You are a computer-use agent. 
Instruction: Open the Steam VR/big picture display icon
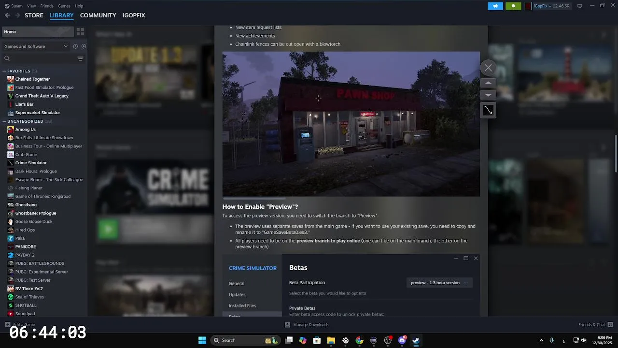[580, 6]
